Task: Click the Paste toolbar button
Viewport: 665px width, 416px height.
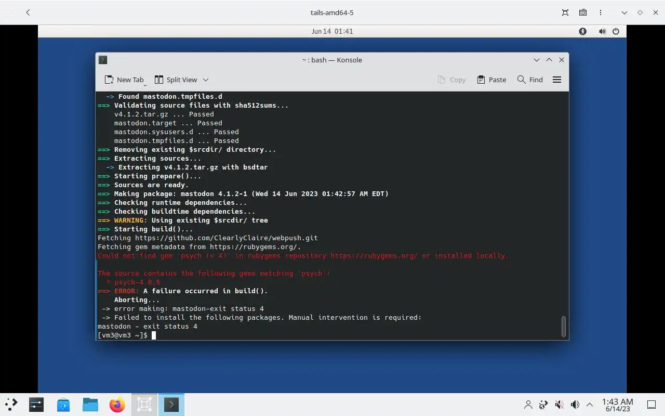Action: [x=491, y=80]
